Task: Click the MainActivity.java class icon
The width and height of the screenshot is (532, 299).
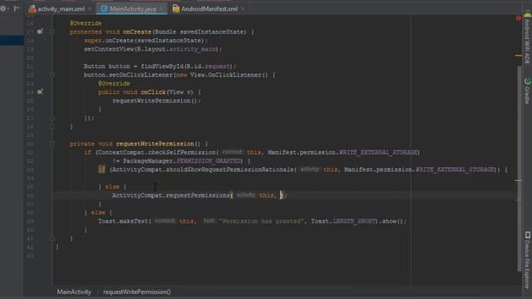Action: pos(104,9)
